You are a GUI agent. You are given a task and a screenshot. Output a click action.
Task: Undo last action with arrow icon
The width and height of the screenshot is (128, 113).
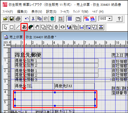coord(27,19)
